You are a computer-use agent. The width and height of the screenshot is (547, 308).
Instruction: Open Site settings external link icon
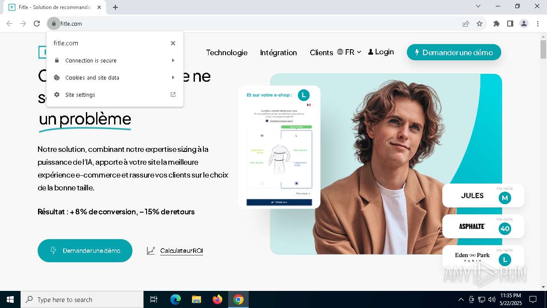point(173,95)
